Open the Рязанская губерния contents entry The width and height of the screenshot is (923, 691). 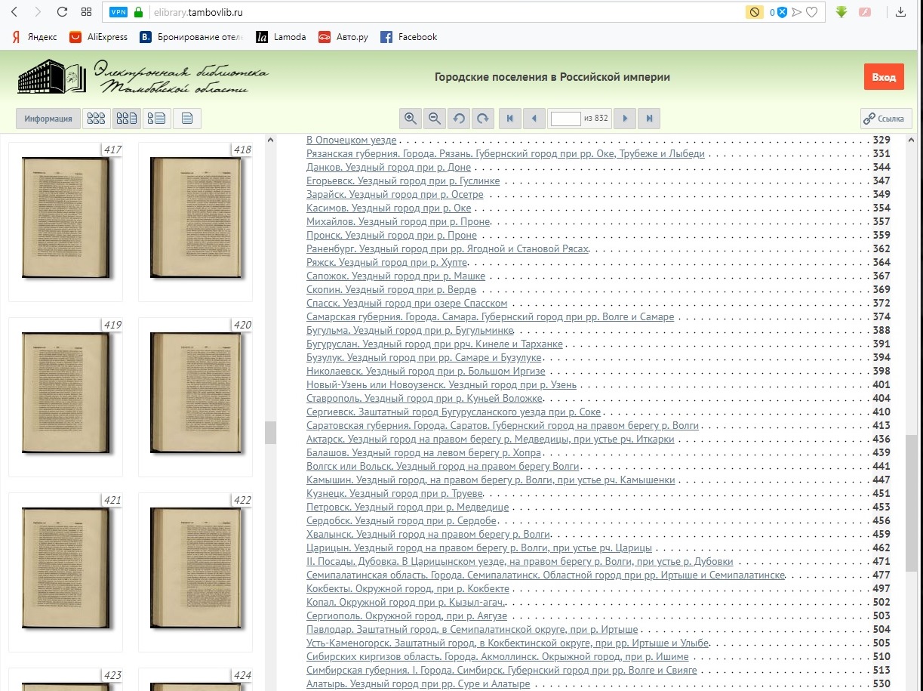point(505,153)
